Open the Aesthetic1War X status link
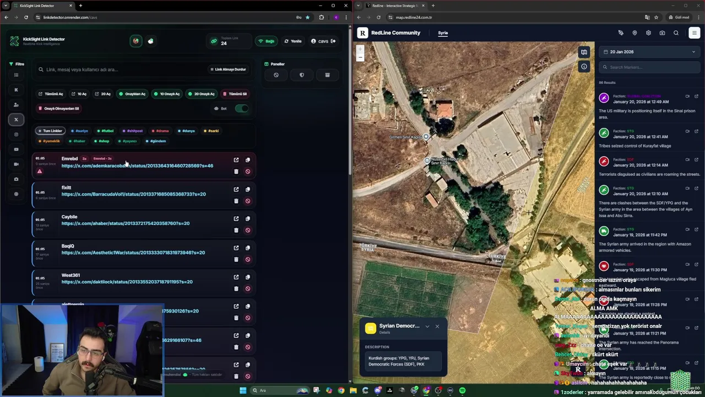Viewport: 705px width, 397px height. (x=133, y=253)
